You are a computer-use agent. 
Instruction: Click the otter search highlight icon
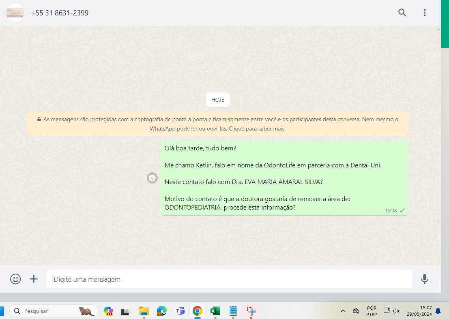(x=86, y=311)
